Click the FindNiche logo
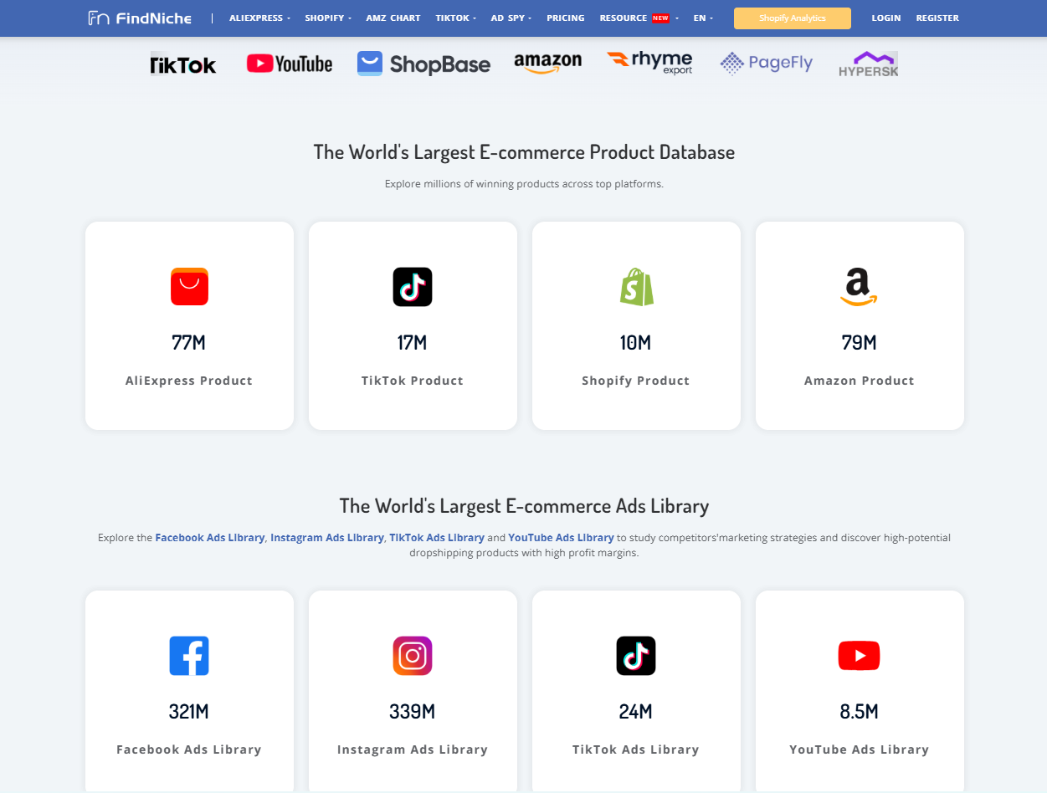 point(139,17)
